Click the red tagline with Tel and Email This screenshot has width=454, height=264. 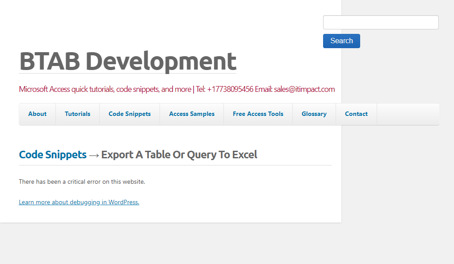[x=177, y=89]
